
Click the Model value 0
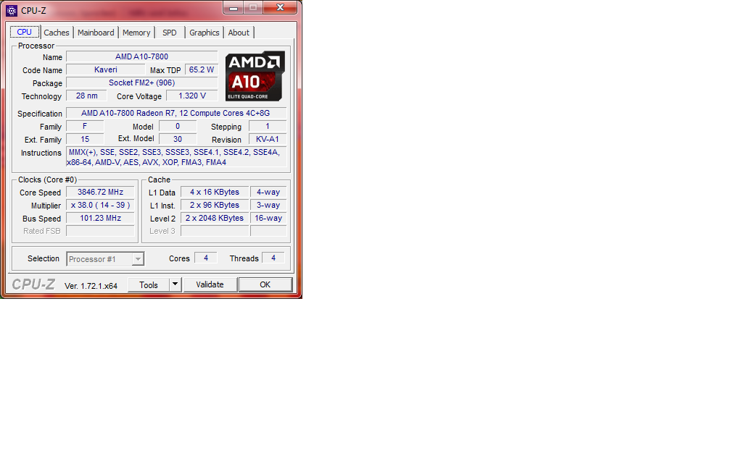[x=178, y=126]
